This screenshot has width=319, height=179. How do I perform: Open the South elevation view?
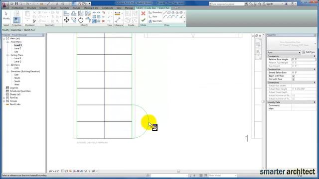pyautogui.click(x=17, y=81)
